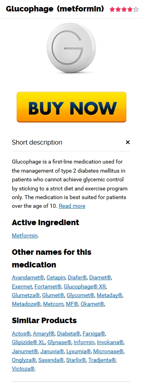This screenshot has height=382, width=142.
Task: Open the Avandamet® link
Action: 28,277
